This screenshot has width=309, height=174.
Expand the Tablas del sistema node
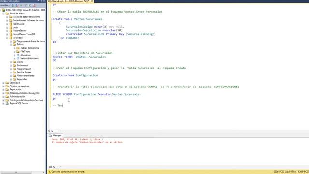pos(14,48)
